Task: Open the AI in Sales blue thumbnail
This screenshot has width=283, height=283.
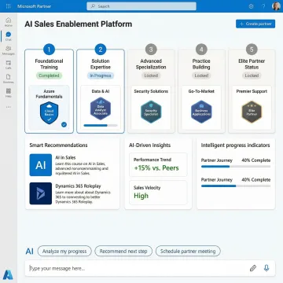Action: pos(41,165)
